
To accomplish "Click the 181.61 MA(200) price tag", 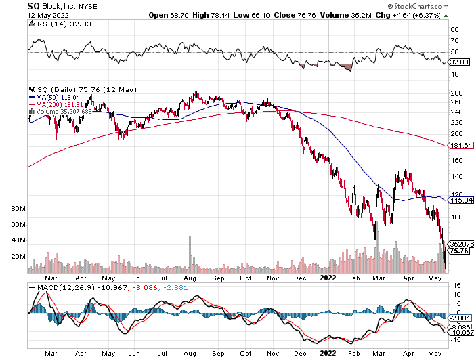I will coord(460,146).
